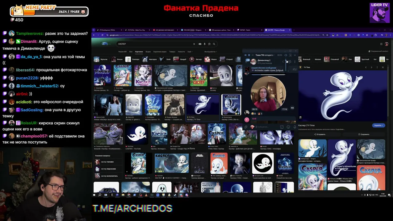Open the Google account avatar
This screenshot has height=221, width=393.
pyautogui.click(x=387, y=44)
